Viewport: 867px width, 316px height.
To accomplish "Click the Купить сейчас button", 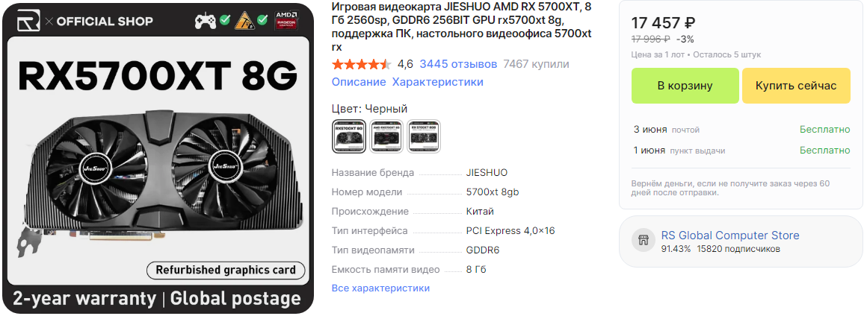I will (x=796, y=86).
